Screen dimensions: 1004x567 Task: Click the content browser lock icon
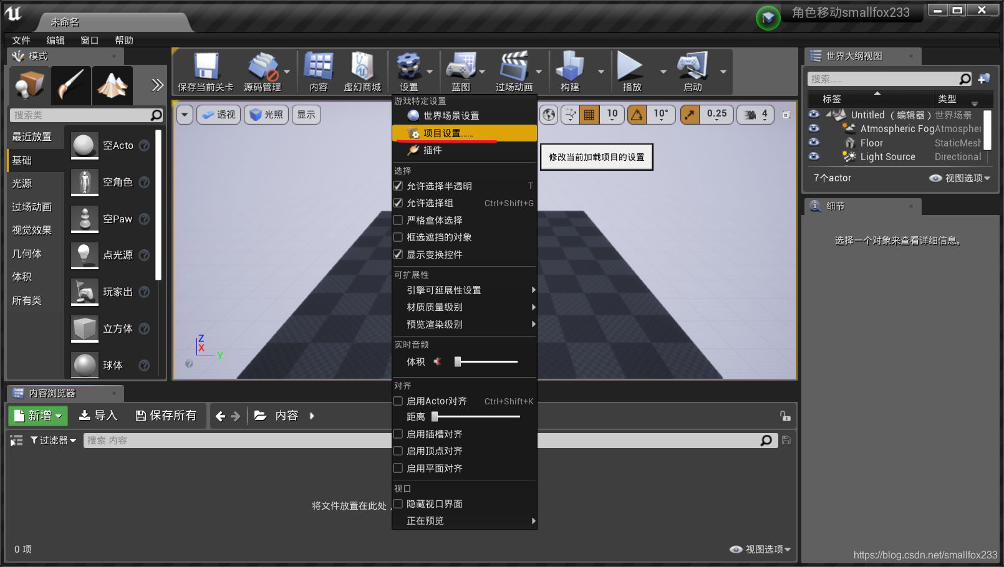785,416
